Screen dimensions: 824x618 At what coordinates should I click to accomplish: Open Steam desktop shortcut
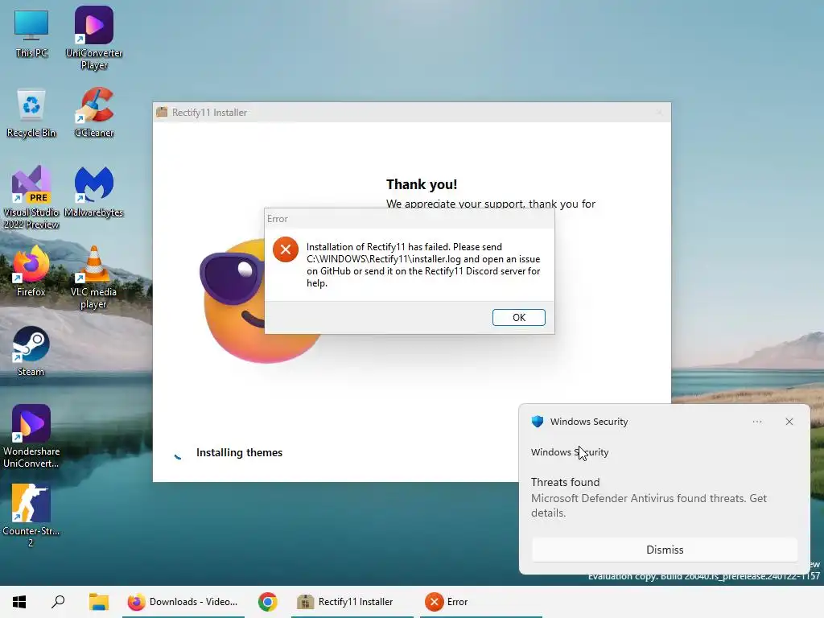point(31,351)
